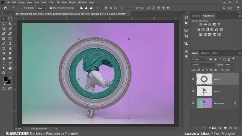Delete layer with trash icon

click(x=236, y=128)
